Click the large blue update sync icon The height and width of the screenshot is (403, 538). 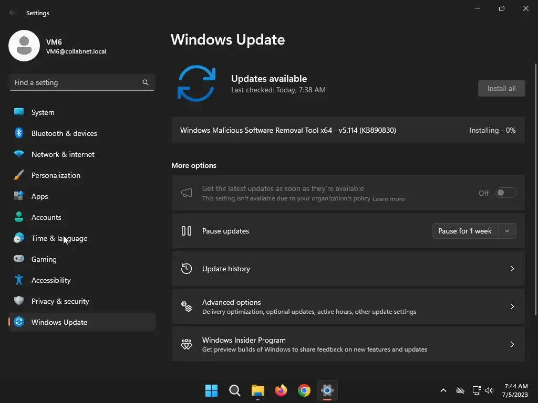[x=196, y=83]
